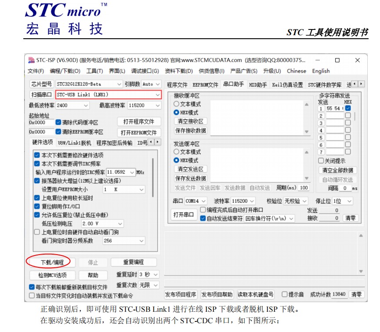Toggle 复位脚用作I/O口 checkbox
The height and width of the screenshot is (332, 380).
[x=37, y=206]
